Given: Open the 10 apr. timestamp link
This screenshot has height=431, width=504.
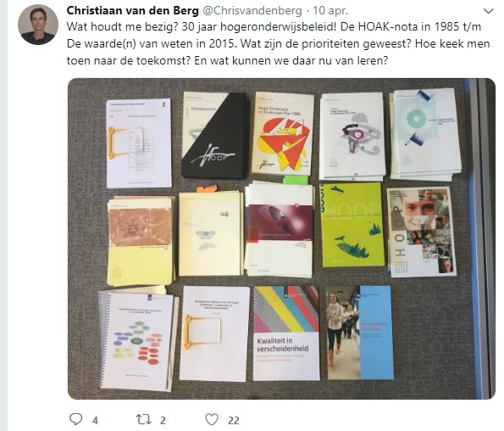Looking at the screenshot, I should point(330,11).
